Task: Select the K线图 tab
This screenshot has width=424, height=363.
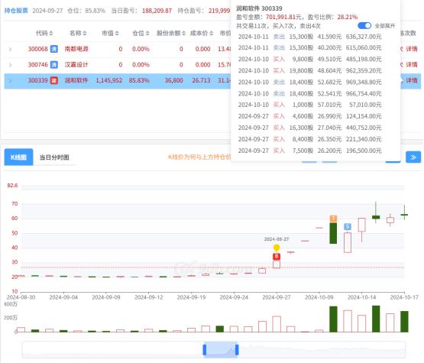Action: point(18,157)
